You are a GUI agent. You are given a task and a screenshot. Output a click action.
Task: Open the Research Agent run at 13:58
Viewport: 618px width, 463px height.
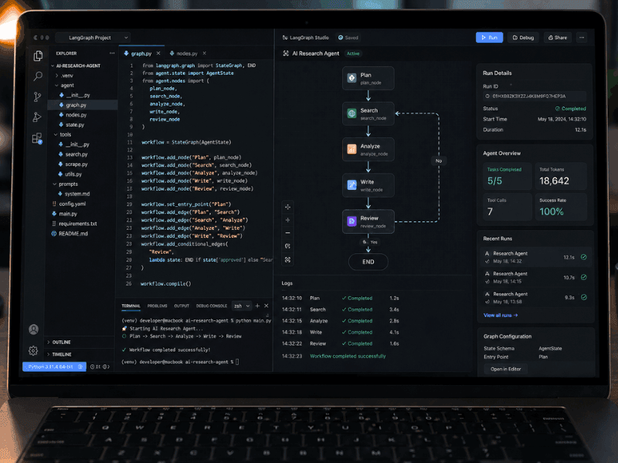[535, 298]
